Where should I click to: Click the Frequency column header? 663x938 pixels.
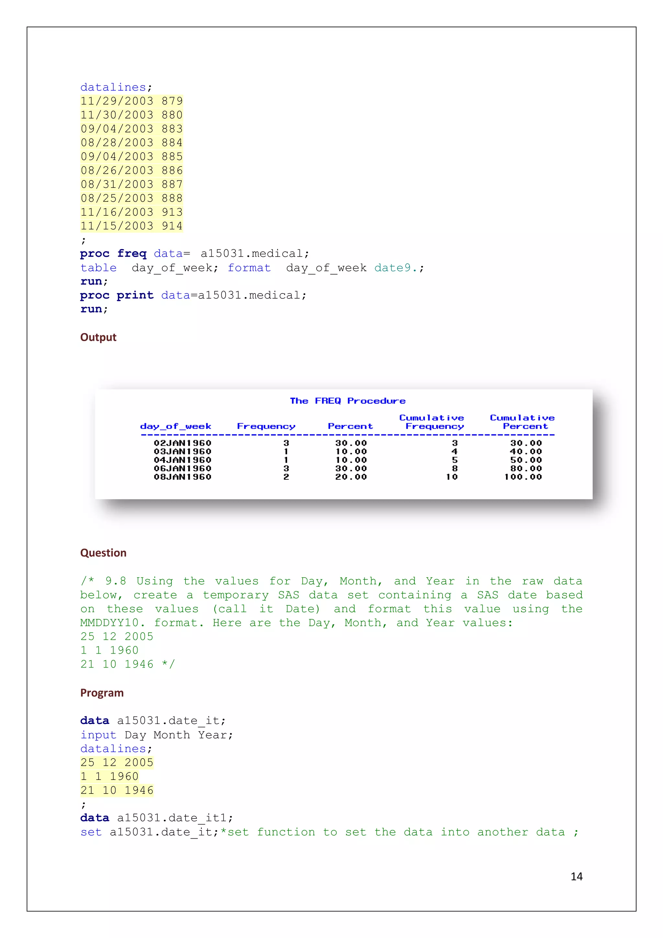(x=266, y=426)
